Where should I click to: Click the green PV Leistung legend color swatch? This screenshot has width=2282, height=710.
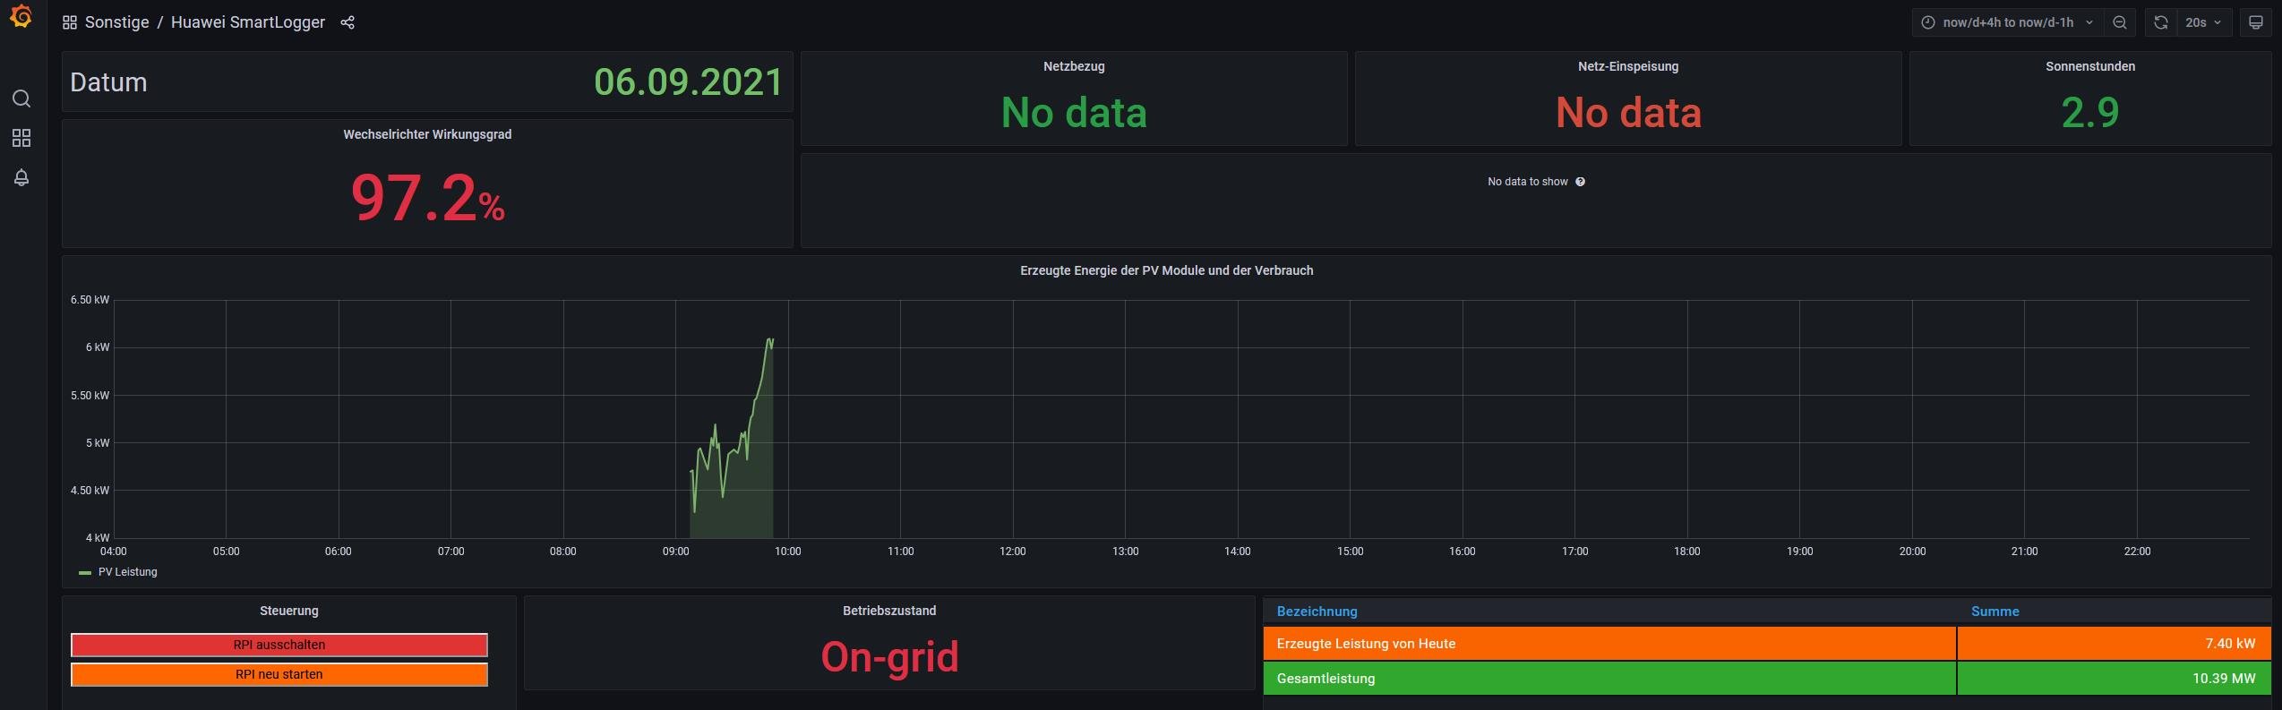[x=85, y=572]
